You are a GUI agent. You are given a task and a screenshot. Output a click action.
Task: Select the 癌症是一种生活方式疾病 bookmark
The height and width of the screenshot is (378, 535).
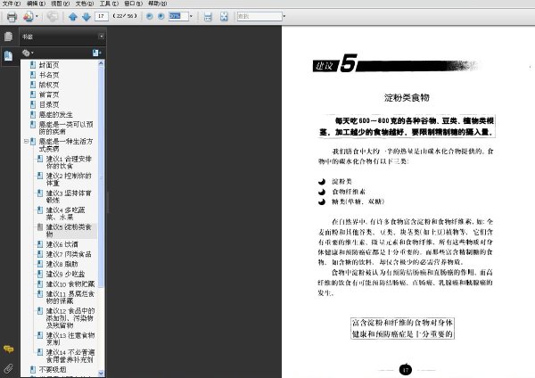point(66,145)
